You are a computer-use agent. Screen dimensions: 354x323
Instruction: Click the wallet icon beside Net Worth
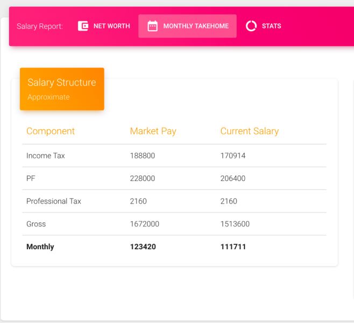coord(83,26)
